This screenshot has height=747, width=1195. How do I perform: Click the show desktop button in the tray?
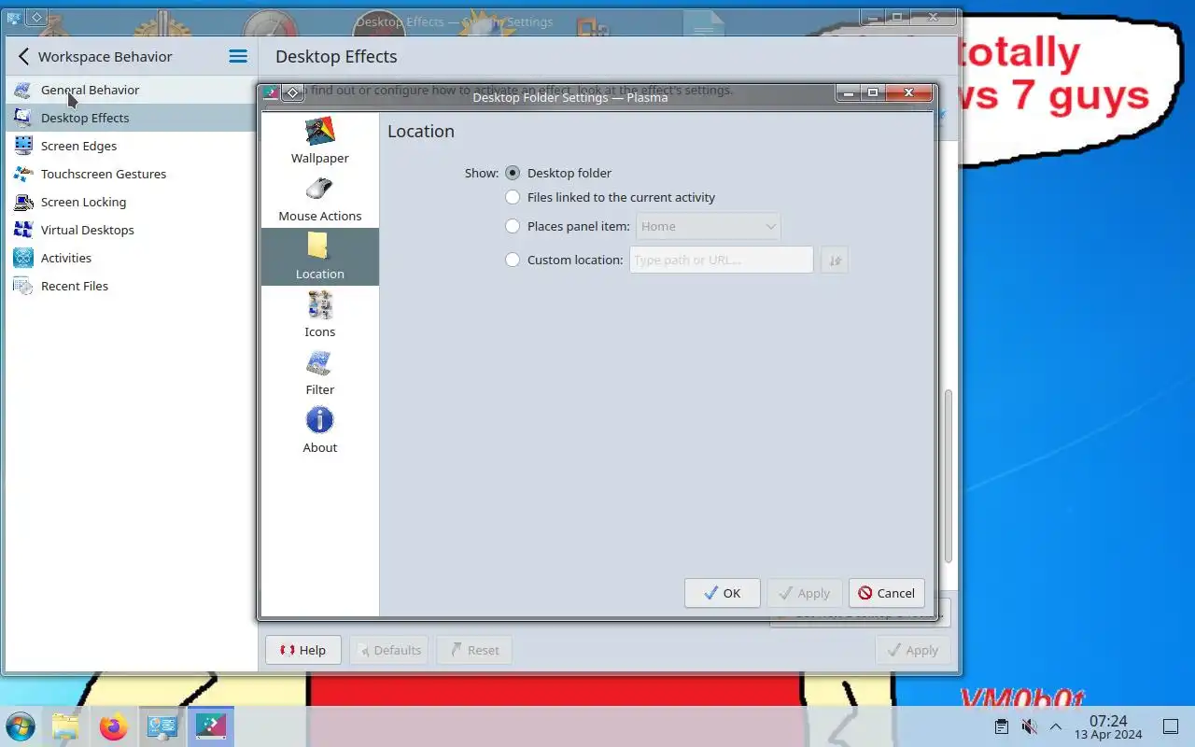click(1170, 726)
